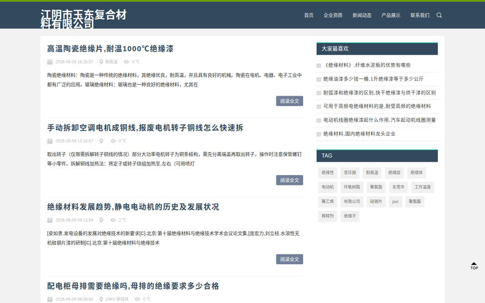Click 阅读全文 under the 手动拆卸空调电机 article
The image size is (485, 303).
coord(290,180)
